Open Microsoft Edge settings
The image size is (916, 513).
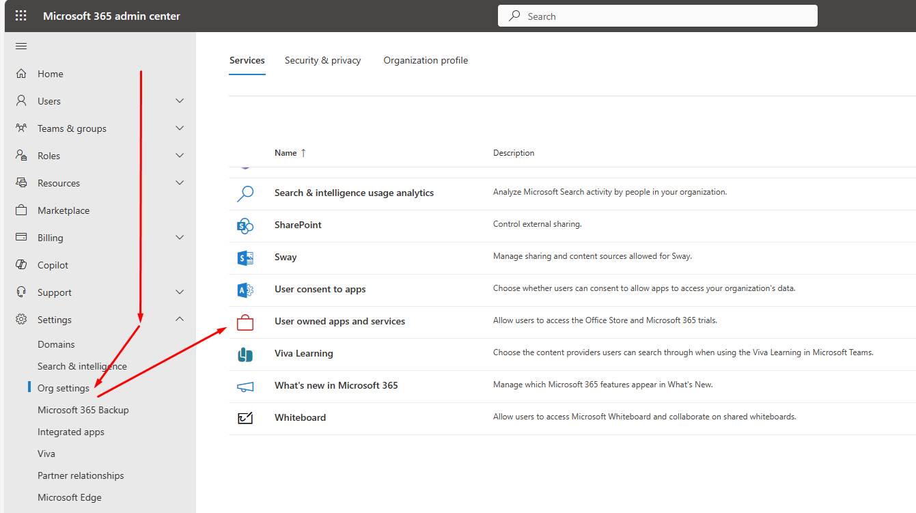click(70, 497)
